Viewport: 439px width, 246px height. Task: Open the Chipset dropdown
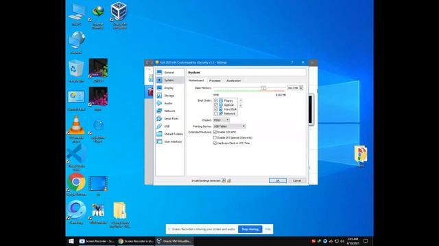(221, 120)
